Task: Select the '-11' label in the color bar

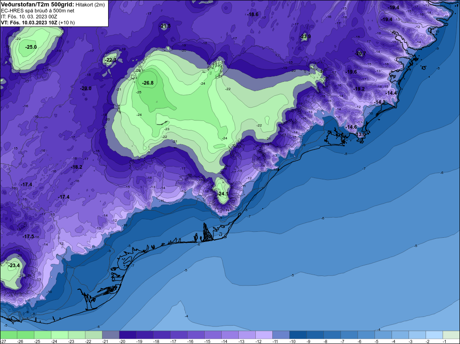Action: coord(276,341)
